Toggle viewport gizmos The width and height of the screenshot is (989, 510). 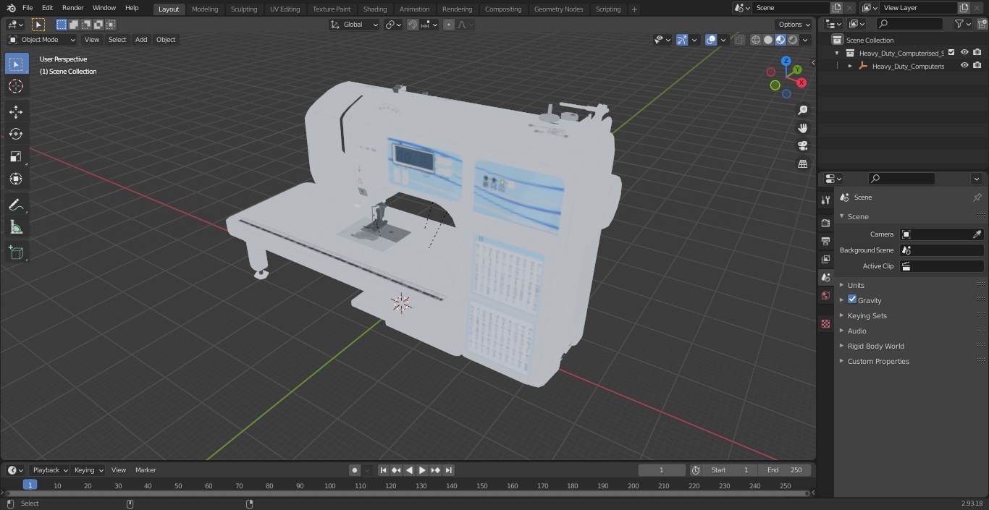tap(682, 40)
